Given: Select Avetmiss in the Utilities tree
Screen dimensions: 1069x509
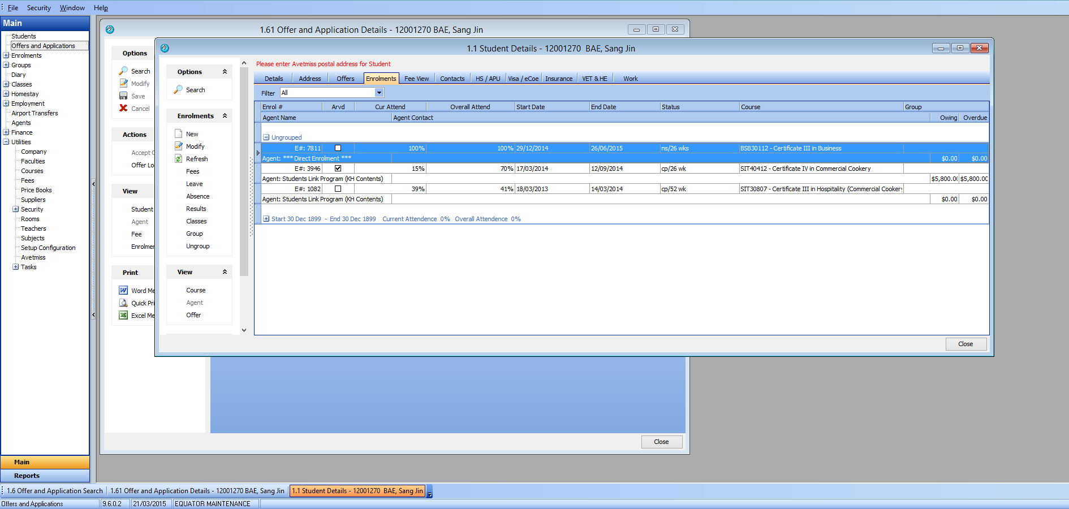Looking at the screenshot, I should [x=33, y=257].
